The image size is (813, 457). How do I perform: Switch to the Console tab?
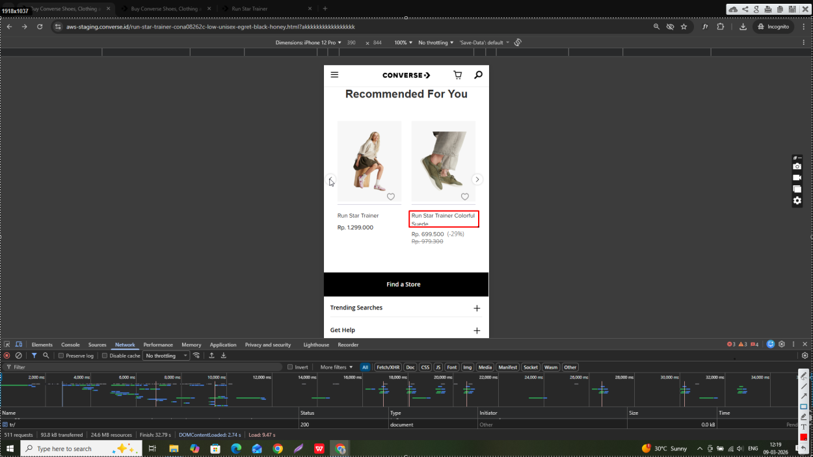point(70,345)
